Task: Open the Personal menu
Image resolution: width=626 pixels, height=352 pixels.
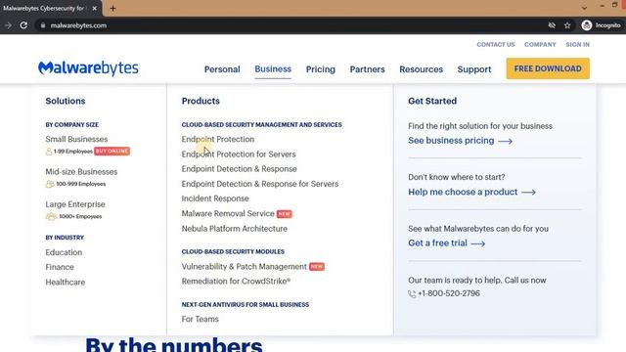Action: [222, 69]
